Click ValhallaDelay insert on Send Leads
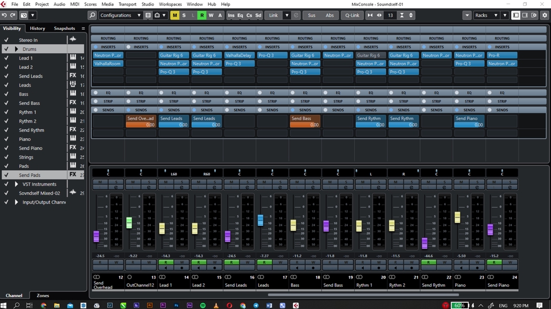551x309 pixels. 239,55
